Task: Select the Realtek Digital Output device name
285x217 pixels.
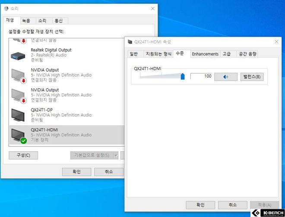Action: (x=51, y=50)
